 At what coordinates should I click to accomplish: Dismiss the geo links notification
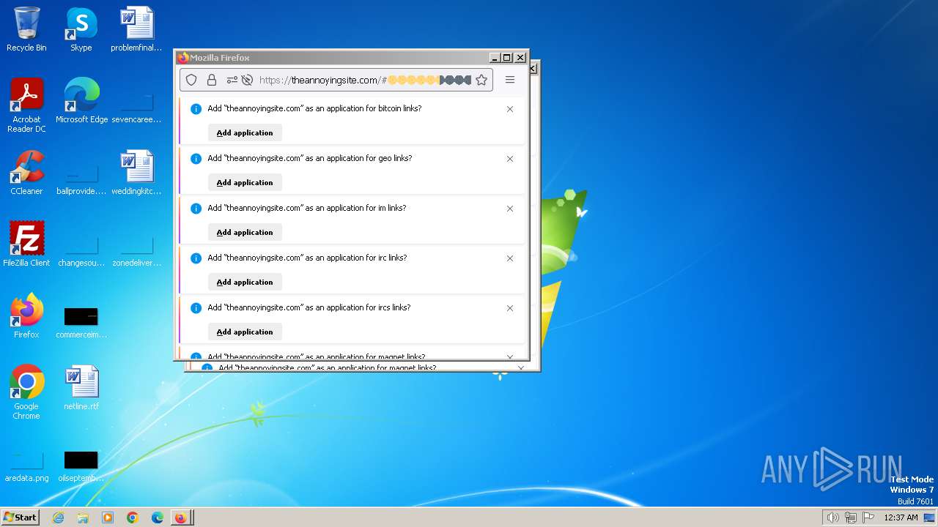[x=510, y=159]
